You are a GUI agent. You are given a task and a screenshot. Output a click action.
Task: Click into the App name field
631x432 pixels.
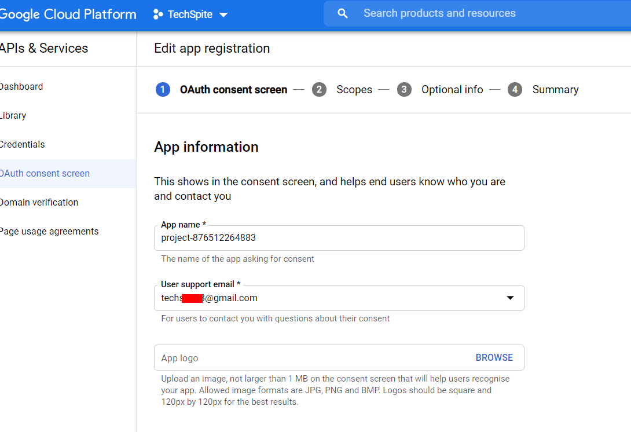[339, 238]
